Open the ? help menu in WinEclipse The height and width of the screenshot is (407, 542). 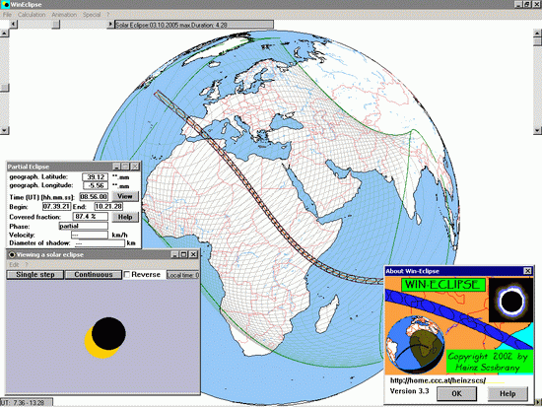pos(107,15)
